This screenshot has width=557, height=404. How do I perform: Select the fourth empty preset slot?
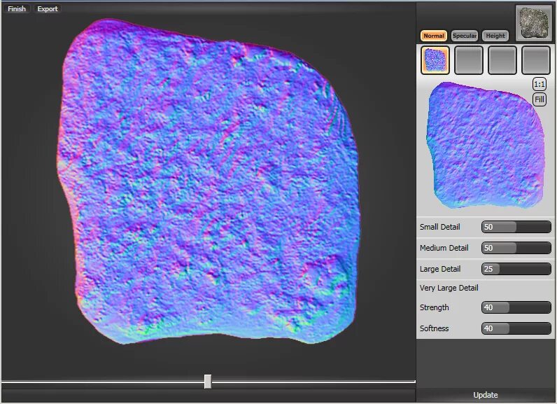(535, 60)
